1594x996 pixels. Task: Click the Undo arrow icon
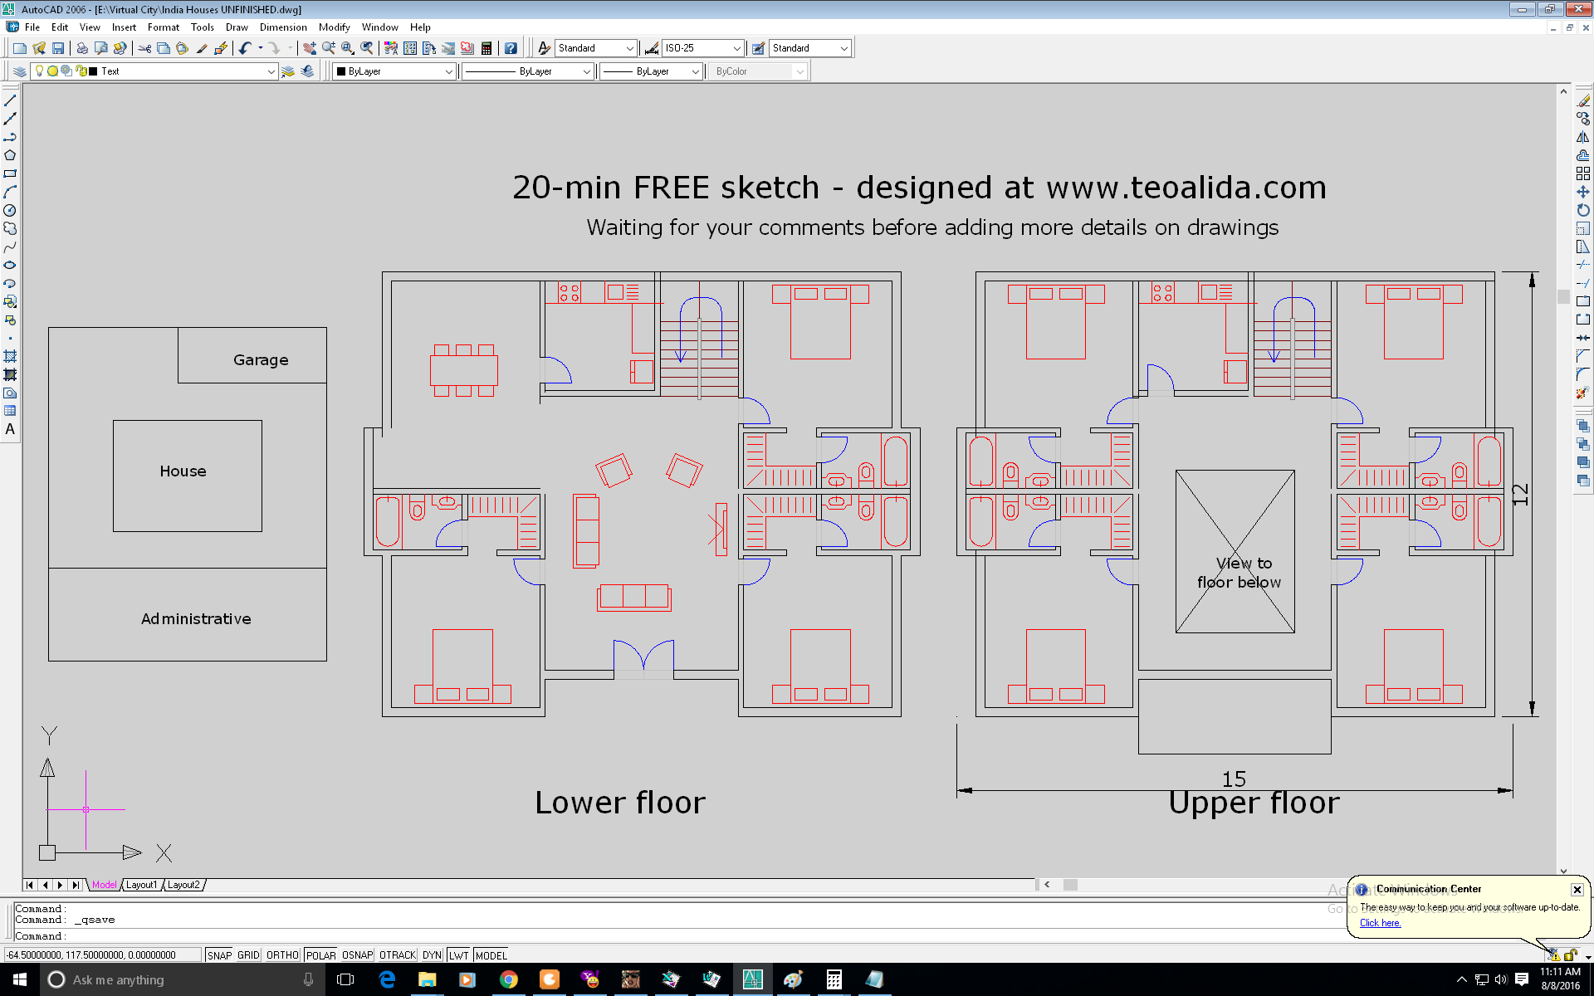(245, 48)
